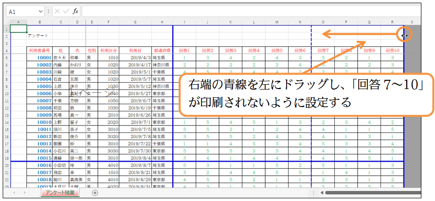The width and height of the screenshot is (435, 201).
Task: Click user number cell 10001
Action: point(39,58)
